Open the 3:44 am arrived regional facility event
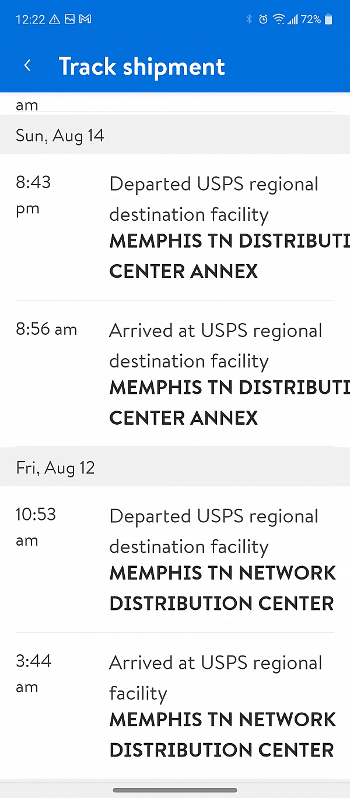This screenshot has width=350, height=798. tap(222, 706)
